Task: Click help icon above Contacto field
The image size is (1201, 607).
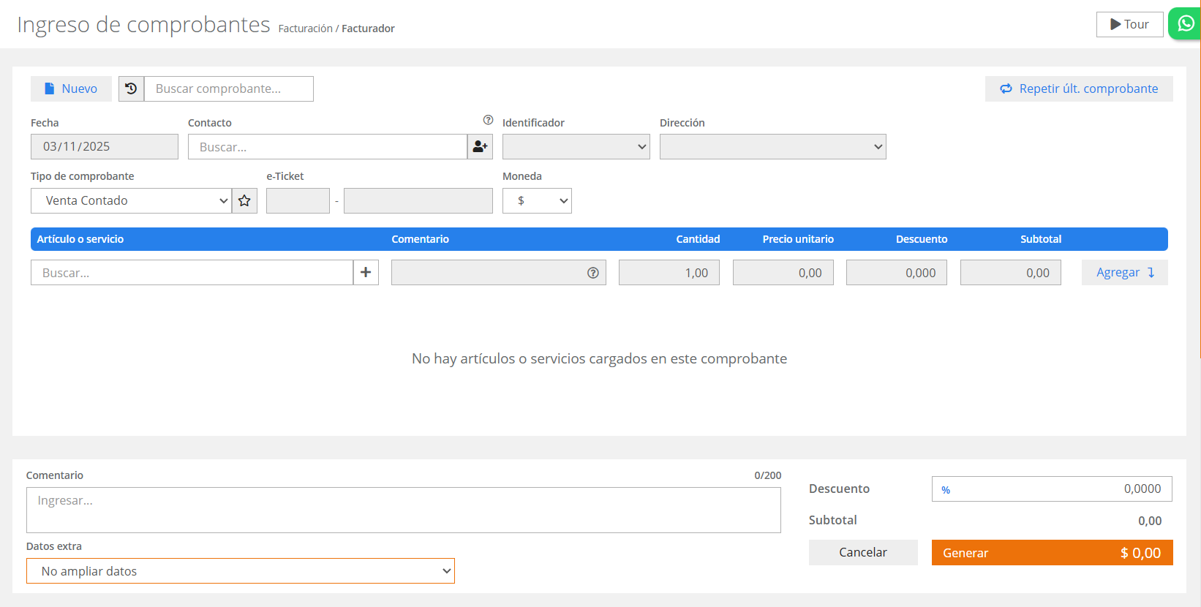Action: [488, 120]
